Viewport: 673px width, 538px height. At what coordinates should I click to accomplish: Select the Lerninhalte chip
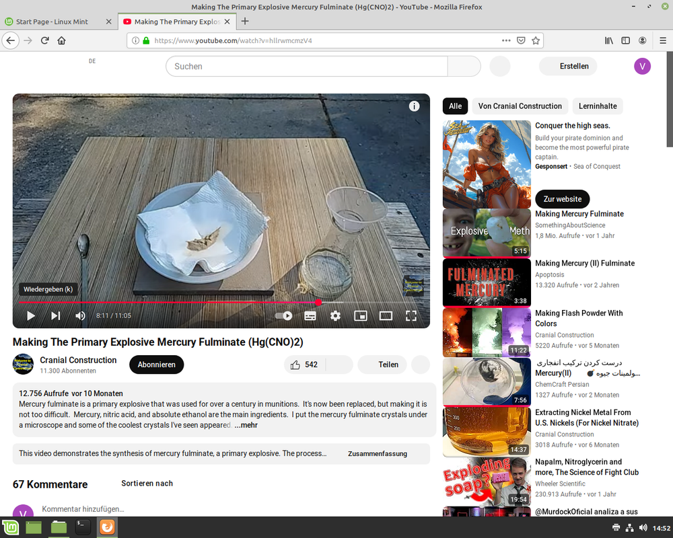pyautogui.click(x=598, y=106)
